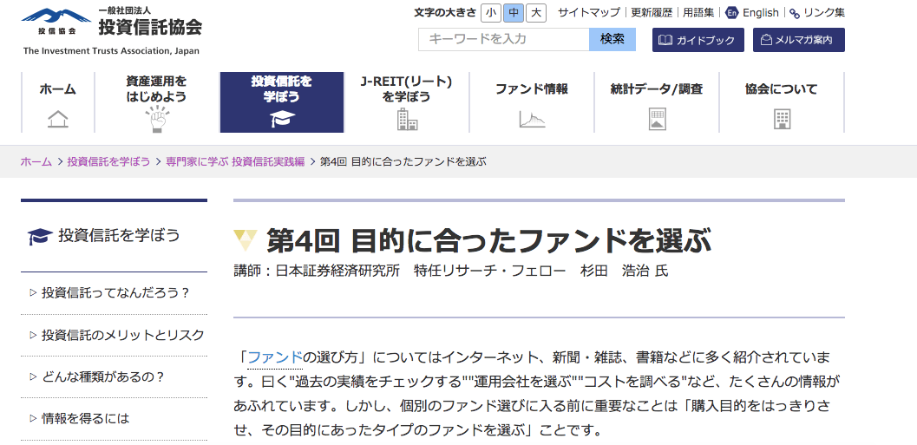917x445 pixels.
Task: Click triangle arrow beside 投資信託のメリットとリスク
Action: (33, 335)
